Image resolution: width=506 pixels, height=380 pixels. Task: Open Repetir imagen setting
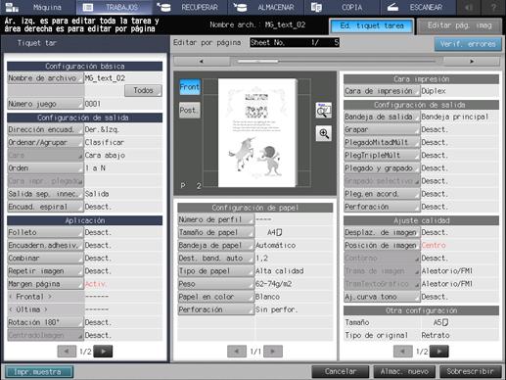(45, 271)
